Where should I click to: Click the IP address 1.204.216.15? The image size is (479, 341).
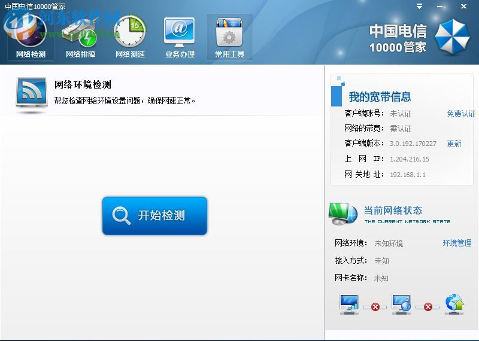coord(410,159)
